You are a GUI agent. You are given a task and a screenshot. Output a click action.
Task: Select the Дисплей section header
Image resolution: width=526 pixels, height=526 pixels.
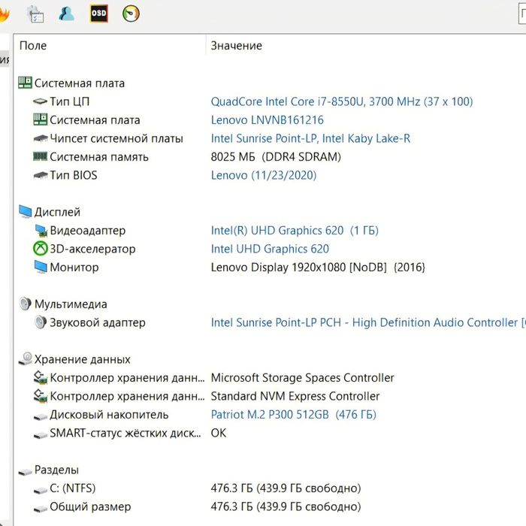click(57, 212)
